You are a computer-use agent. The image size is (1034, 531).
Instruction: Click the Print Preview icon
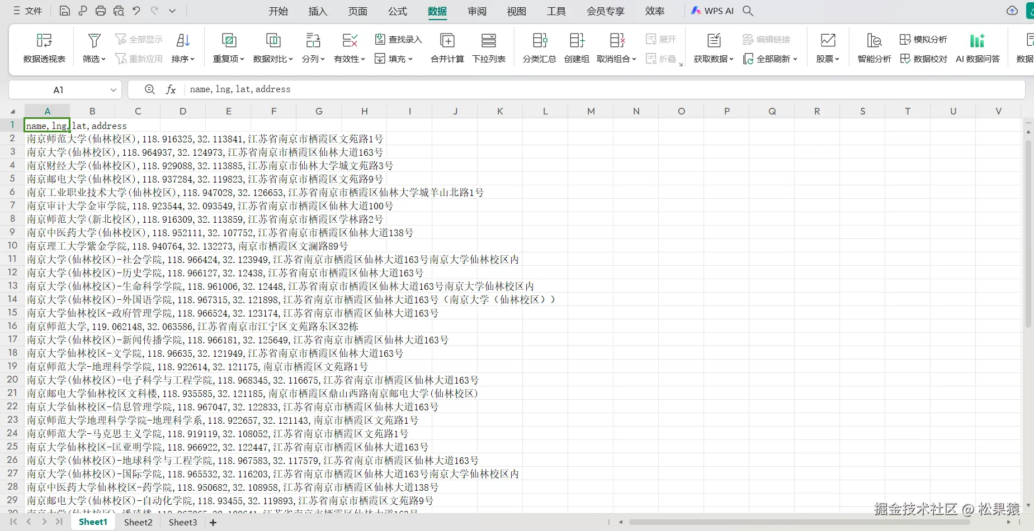pyautogui.click(x=119, y=11)
